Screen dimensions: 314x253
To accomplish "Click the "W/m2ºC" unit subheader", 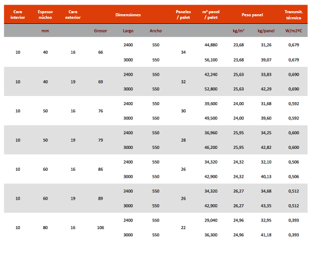I will click(293, 31).
